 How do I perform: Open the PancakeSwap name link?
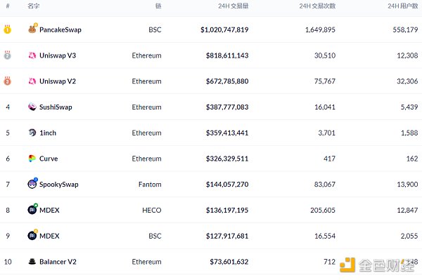pyautogui.click(x=60, y=29)
